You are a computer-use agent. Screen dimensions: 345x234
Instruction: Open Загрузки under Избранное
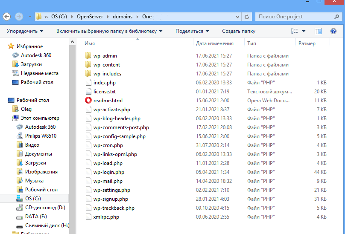point(31,64)
